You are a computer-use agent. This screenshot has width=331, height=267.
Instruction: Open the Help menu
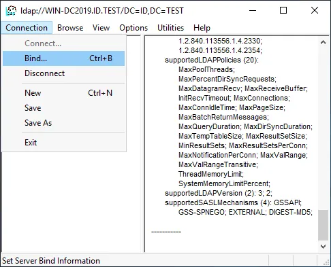[202, 28]
